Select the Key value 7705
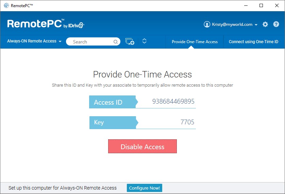This screenshot has height=194, width=285. (187, 122)
